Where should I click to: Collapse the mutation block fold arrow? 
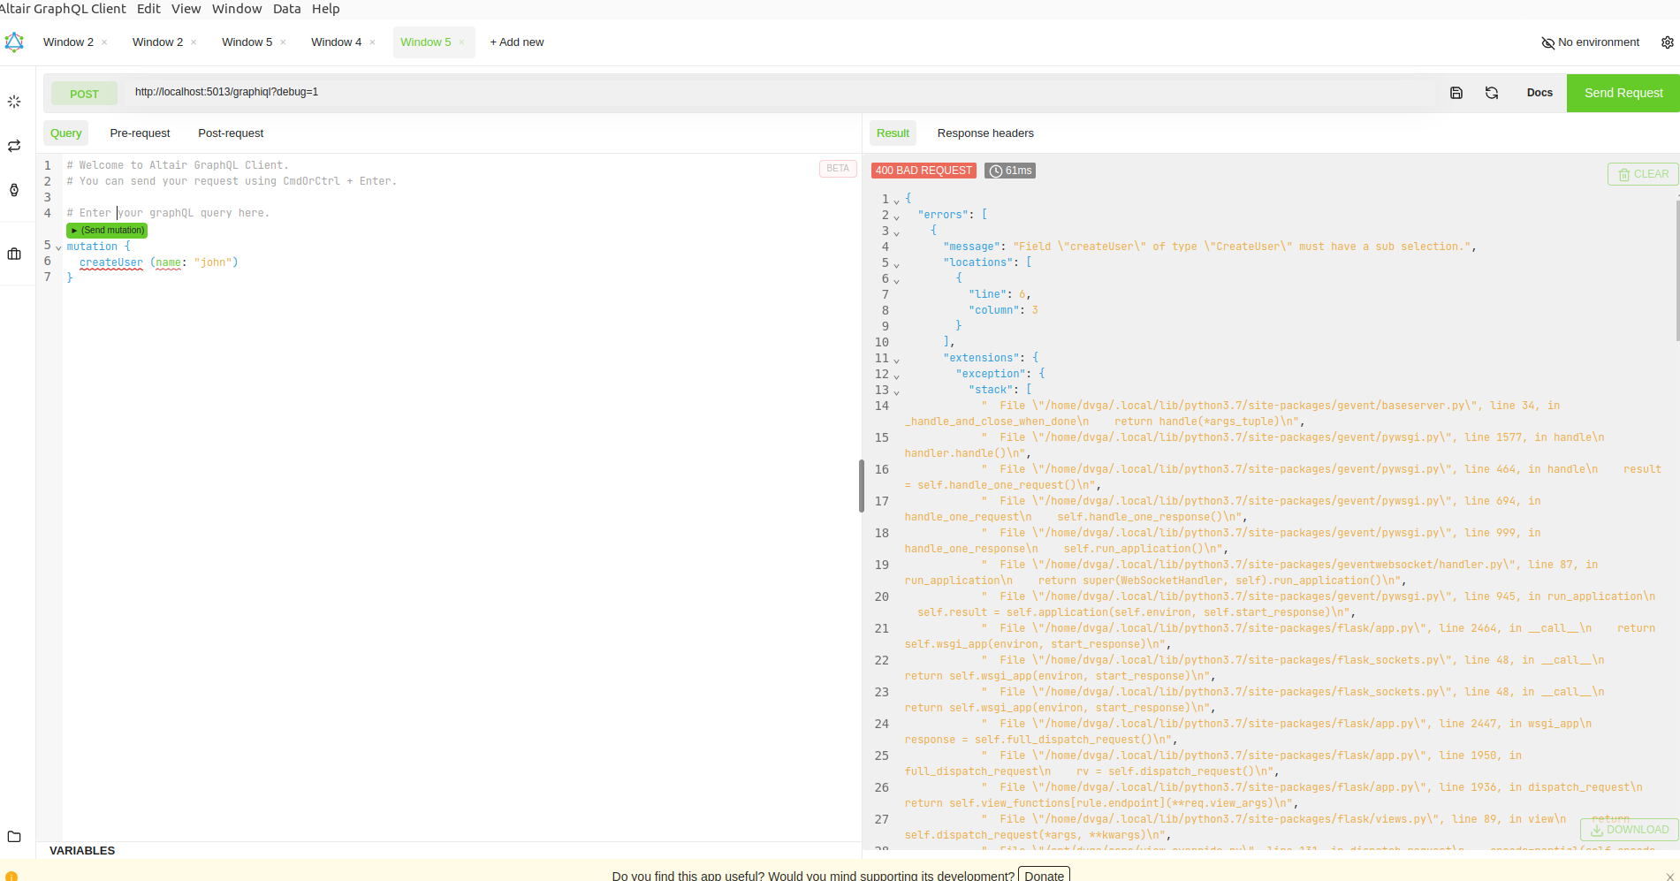58,247
